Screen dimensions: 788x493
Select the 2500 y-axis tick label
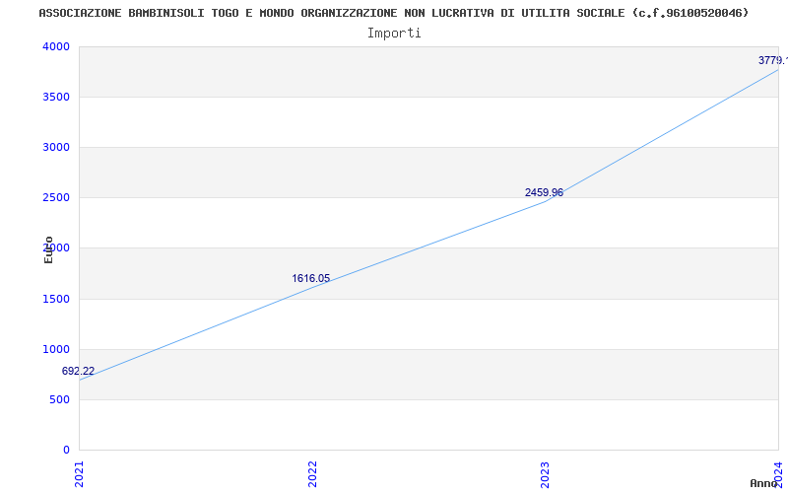(56, 198)
